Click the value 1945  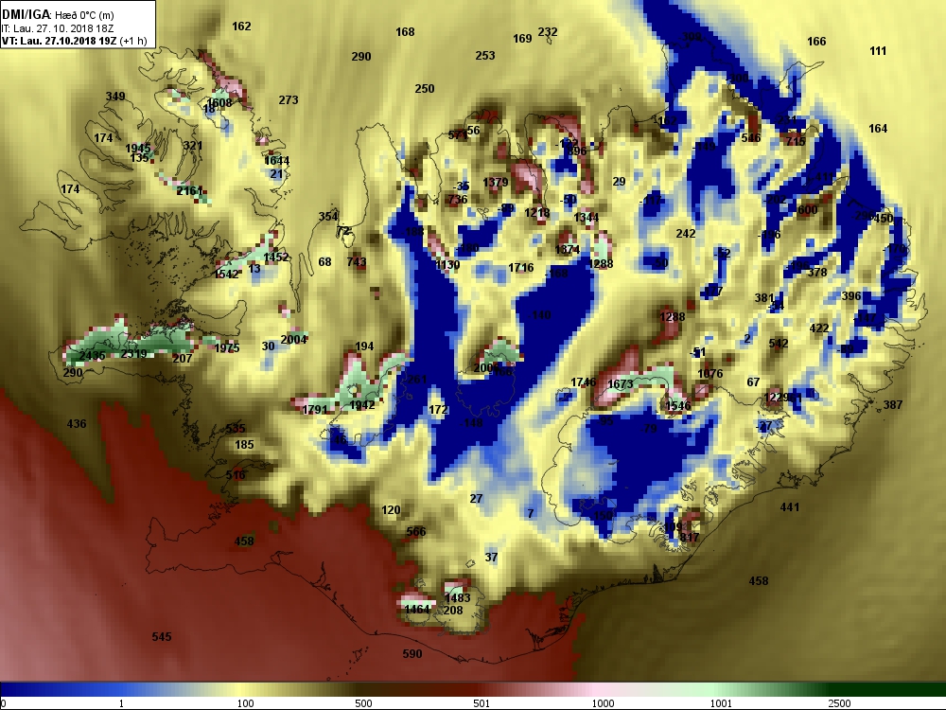pos(138,148)
